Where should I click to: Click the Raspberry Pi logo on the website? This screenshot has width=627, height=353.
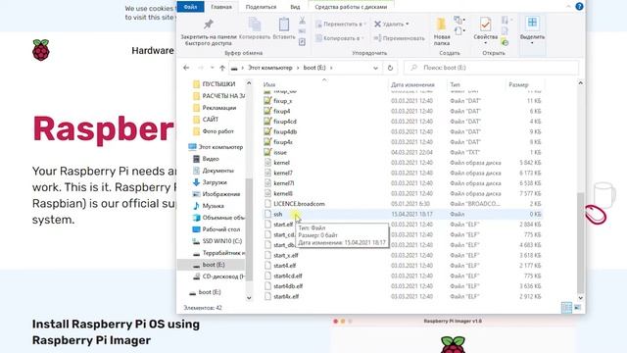[x=41, y=50]
